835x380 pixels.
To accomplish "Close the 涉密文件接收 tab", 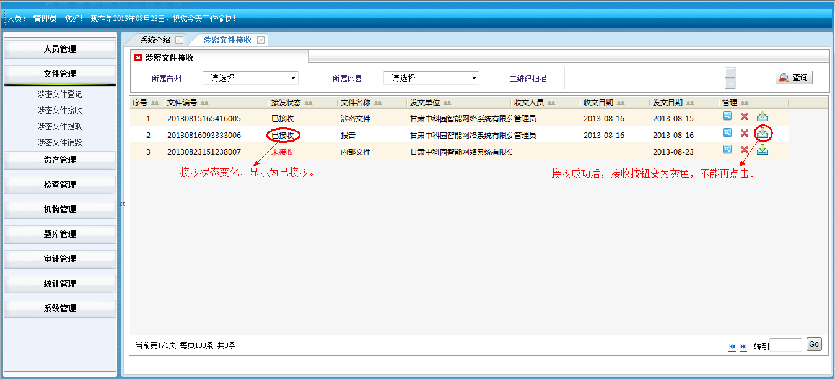I will click(261, 40).
